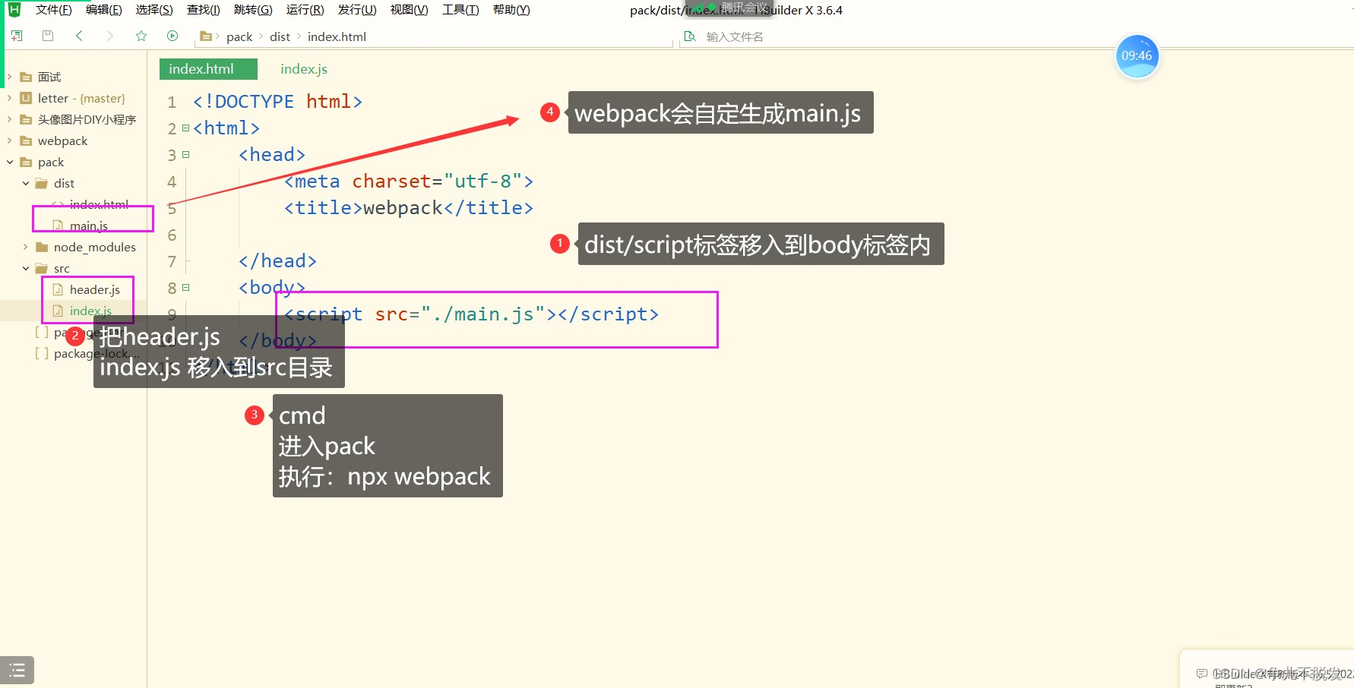The height and width of the screenshot is (688, 1354).
Task: Go forward with the right arrow icon
Action: tap(110, 36)
